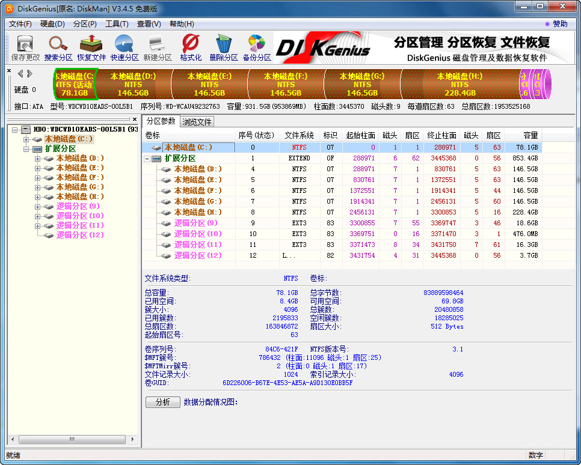Close the disk map bar with its X
581x465 pixels.
9,70
